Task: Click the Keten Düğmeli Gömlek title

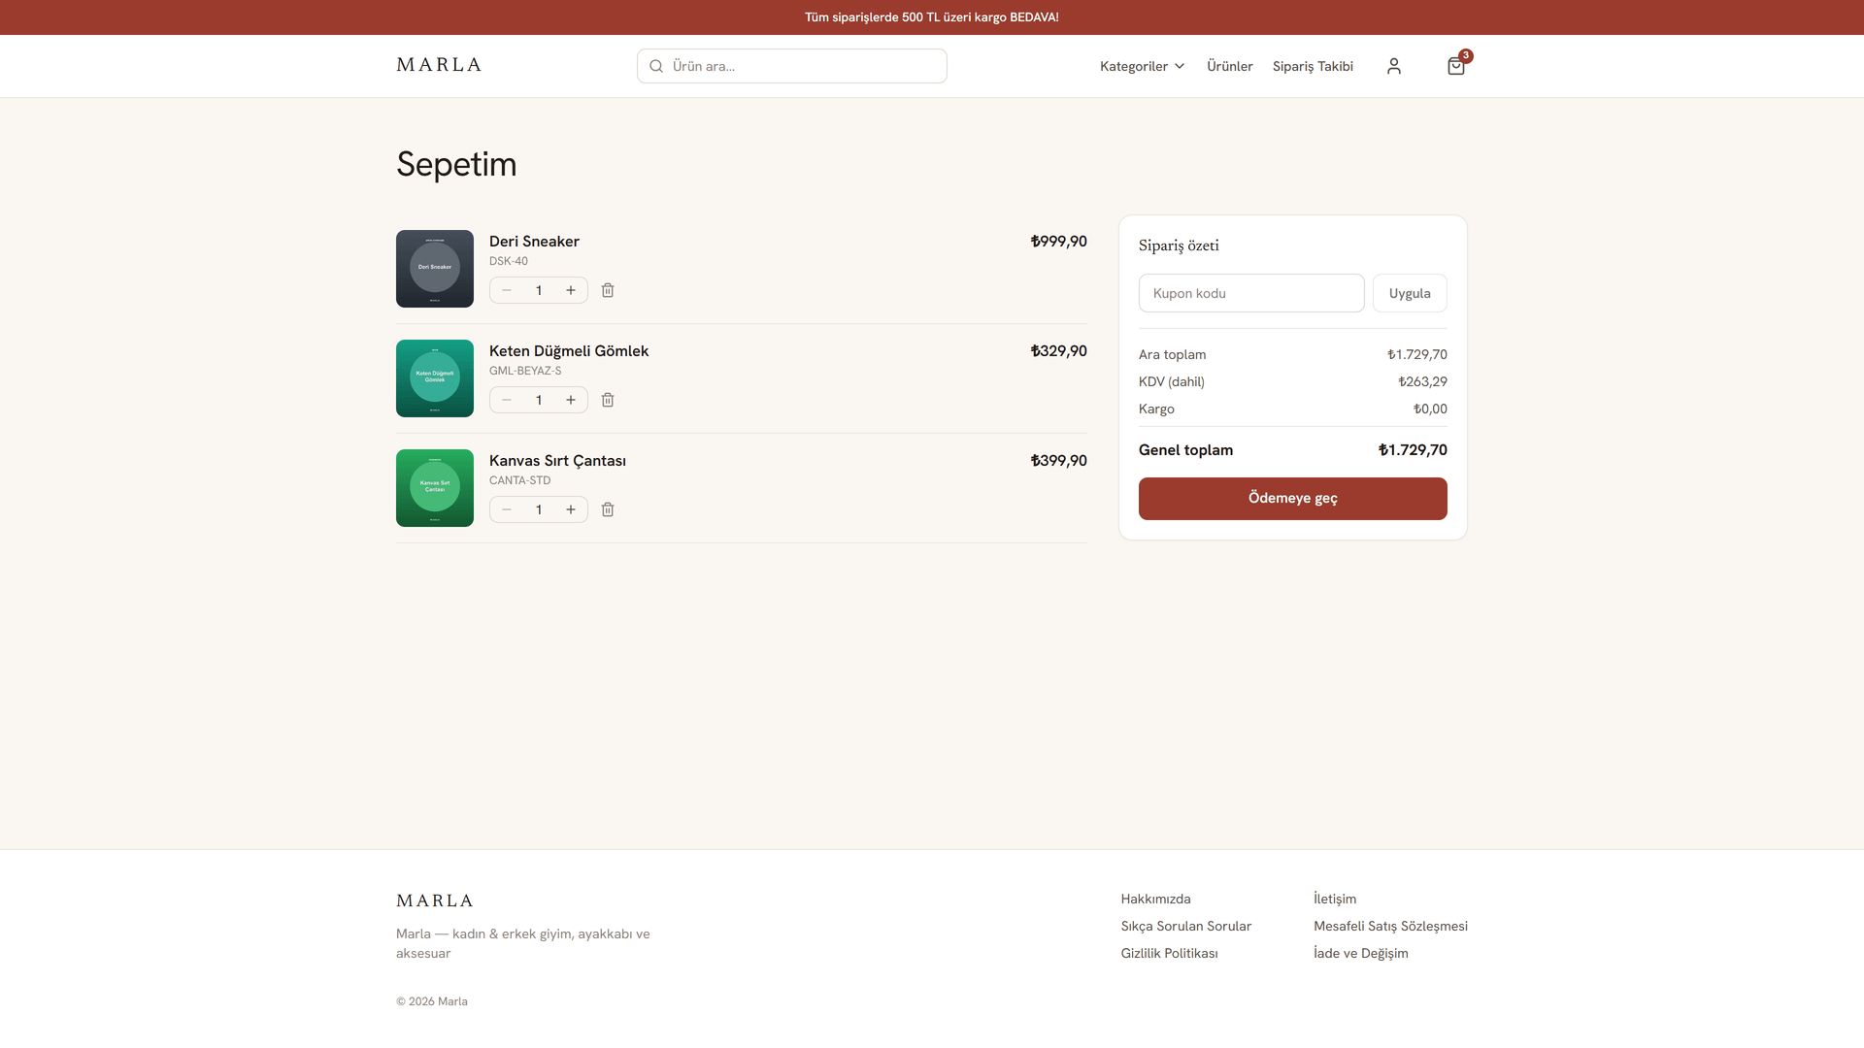Action: [x=569, y=351]
